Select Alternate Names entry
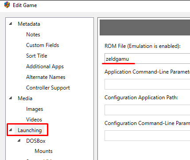 (46, 77)
